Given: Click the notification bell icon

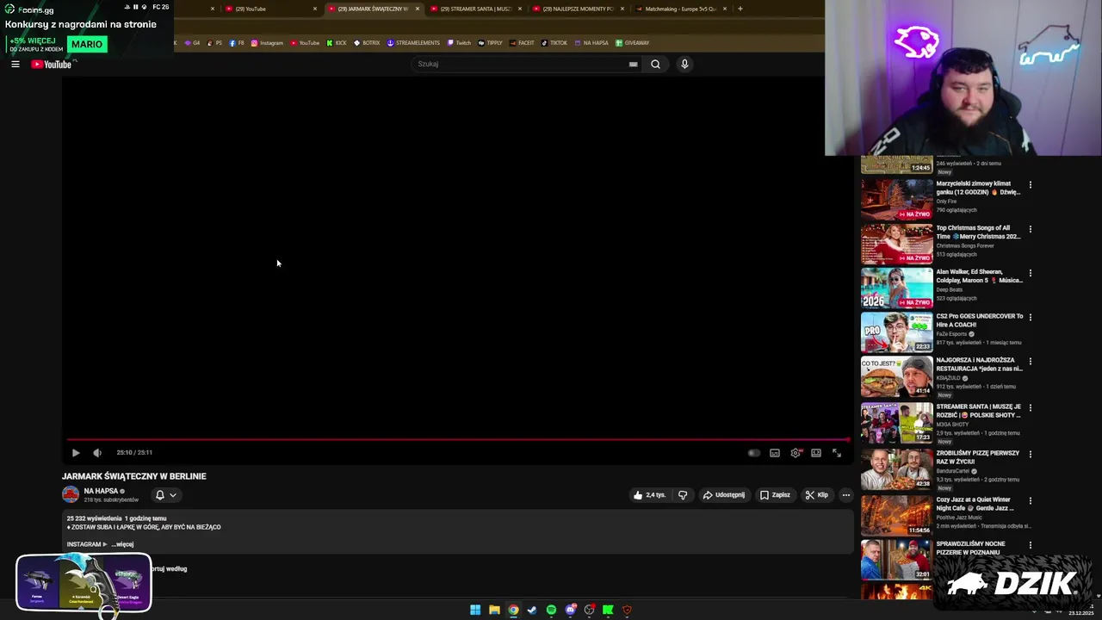Looking at the screenshot, I should [159, 495].
